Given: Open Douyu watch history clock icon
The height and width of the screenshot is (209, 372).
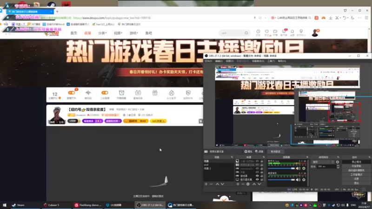Looking at the screenshot, I should coord(258,32).
